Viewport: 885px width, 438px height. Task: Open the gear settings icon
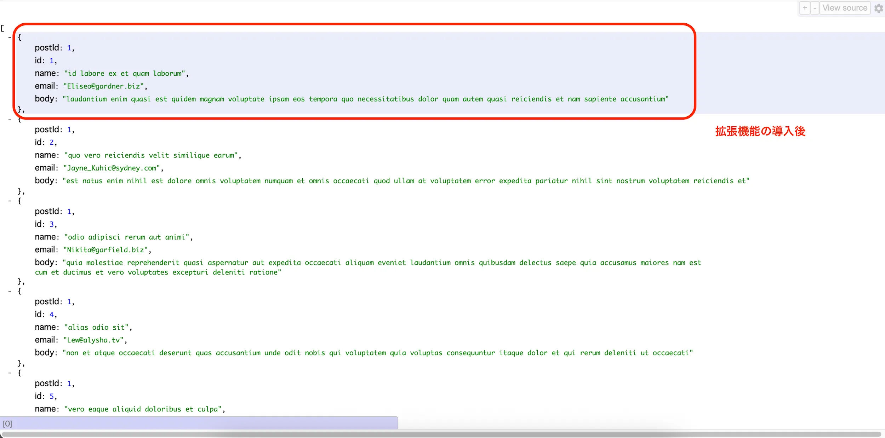pos(879,8)
